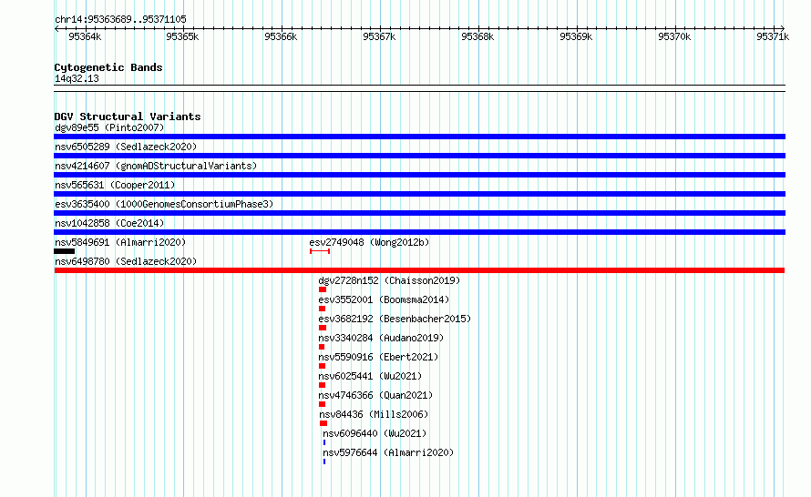Open nsv84436 (Mills2006) variant label
This screenshot has height=497, width=811.
pyautogui.click(x=374, y=414)
